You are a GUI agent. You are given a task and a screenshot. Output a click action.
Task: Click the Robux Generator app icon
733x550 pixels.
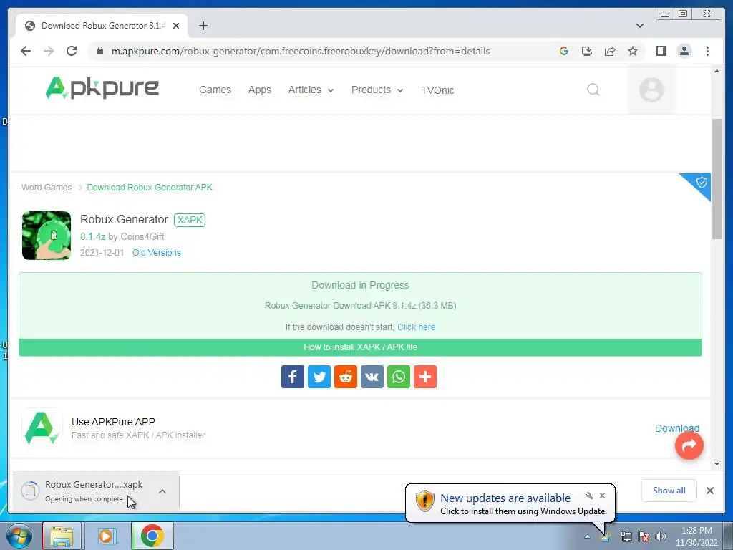point(47,235)
